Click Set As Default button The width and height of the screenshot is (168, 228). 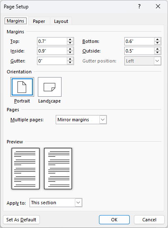pos(21,220)
